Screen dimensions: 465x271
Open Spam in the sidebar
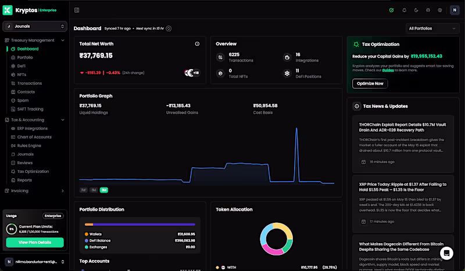coord(23,100)
